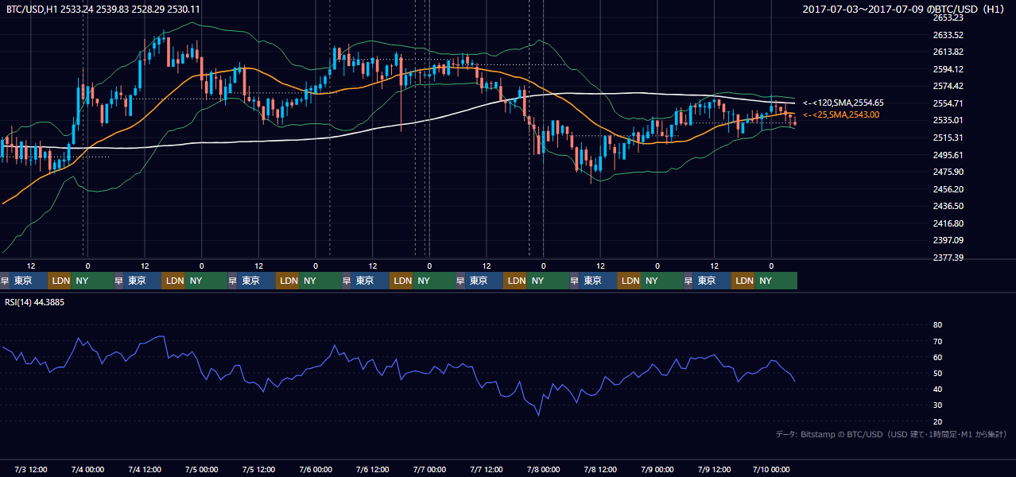
Task: Click the 7/6 12:00 date label
Action: (373, 469)
